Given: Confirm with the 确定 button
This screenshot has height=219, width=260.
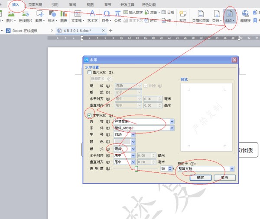Looking at the screenshot, I should coord(201,178).
